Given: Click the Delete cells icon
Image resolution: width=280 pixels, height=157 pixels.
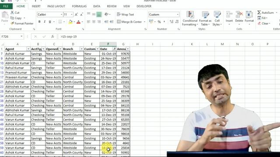Looking at the screenshot, I should pos(239,14).
